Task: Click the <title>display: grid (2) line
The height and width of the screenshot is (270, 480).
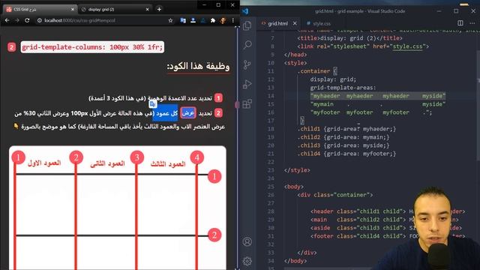Action: click(x=349, y=38)
